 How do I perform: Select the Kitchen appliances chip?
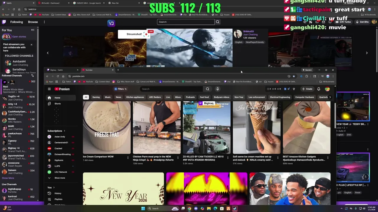pyautogui.click(x=135, y=97)
